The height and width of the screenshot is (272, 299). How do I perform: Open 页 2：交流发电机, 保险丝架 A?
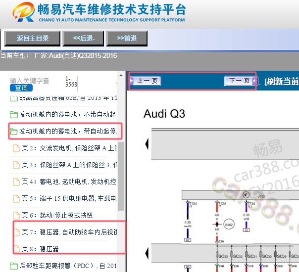click(x=65, y=148)
